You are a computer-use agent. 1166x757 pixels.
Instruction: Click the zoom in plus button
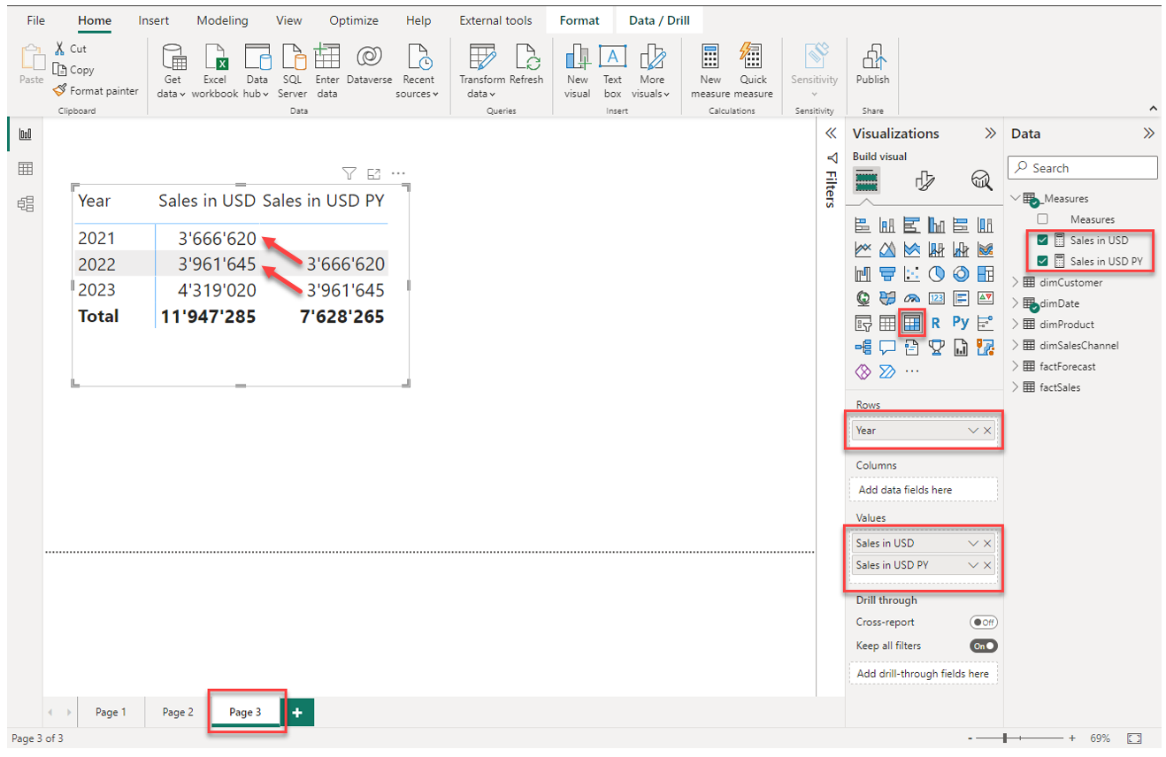1072,738
